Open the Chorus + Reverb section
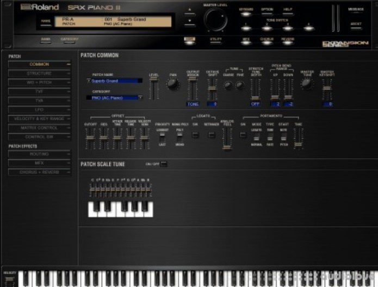The image size is (378, 287). coord(39,172)
